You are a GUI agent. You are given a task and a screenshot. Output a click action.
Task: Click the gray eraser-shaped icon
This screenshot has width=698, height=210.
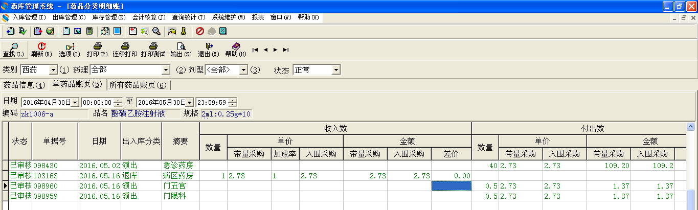211,31
